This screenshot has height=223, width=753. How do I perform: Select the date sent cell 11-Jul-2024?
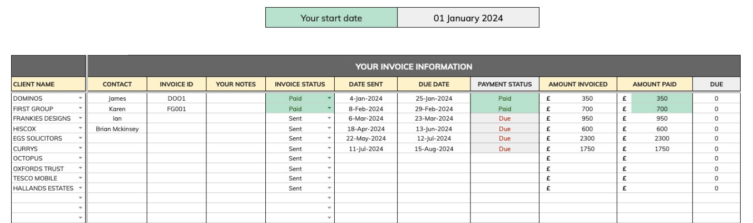point(365,148)
